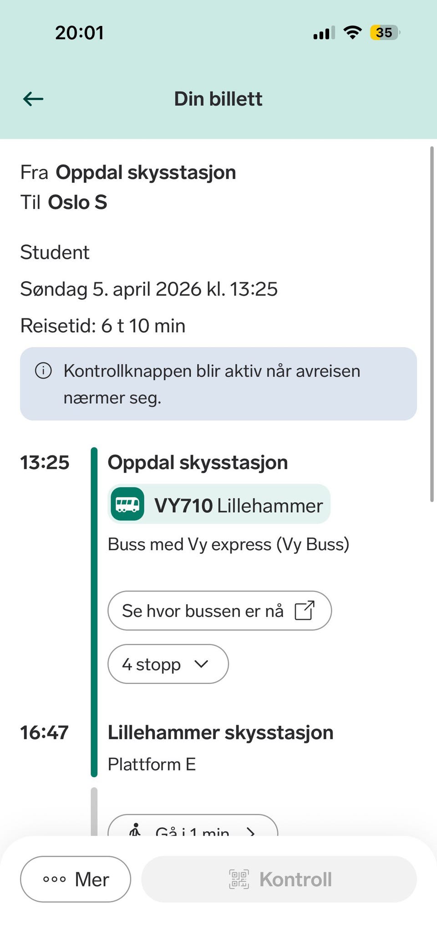Tap the Lillehammer skysstasjon stop name

tap(220, 733)
